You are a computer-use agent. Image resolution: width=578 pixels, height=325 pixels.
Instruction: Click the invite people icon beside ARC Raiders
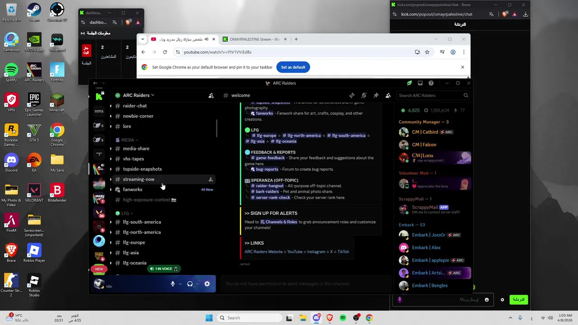tap(211, 95)
